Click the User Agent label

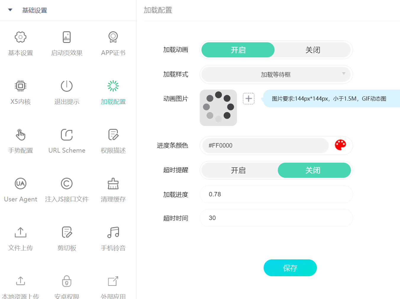[x=20, y=199]
